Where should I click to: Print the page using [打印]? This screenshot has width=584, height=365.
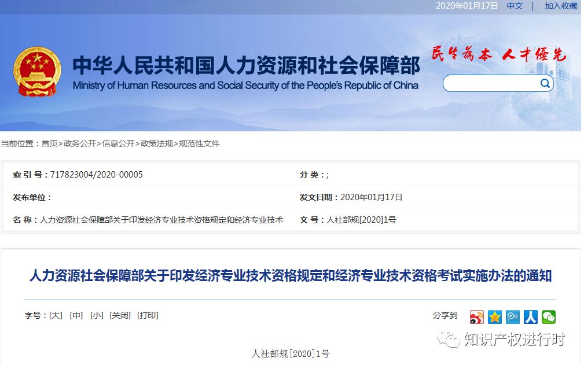point(148,315)
